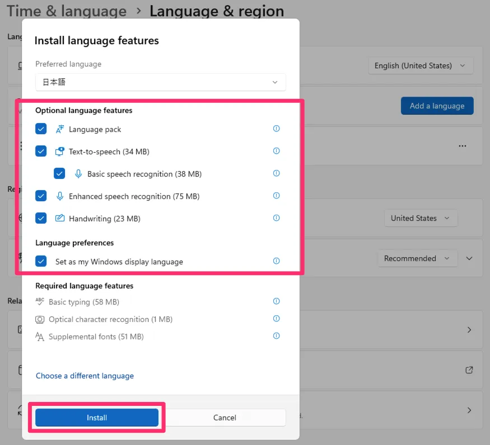Toggle the Text-to-speech checkbox
490x445 pixels.
tap(41, 152)
